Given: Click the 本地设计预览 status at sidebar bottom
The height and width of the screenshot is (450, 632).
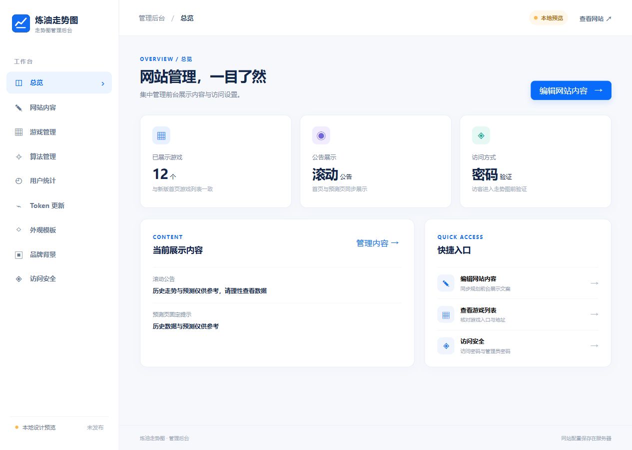Looking at the screenshot, I should point(35,427).
